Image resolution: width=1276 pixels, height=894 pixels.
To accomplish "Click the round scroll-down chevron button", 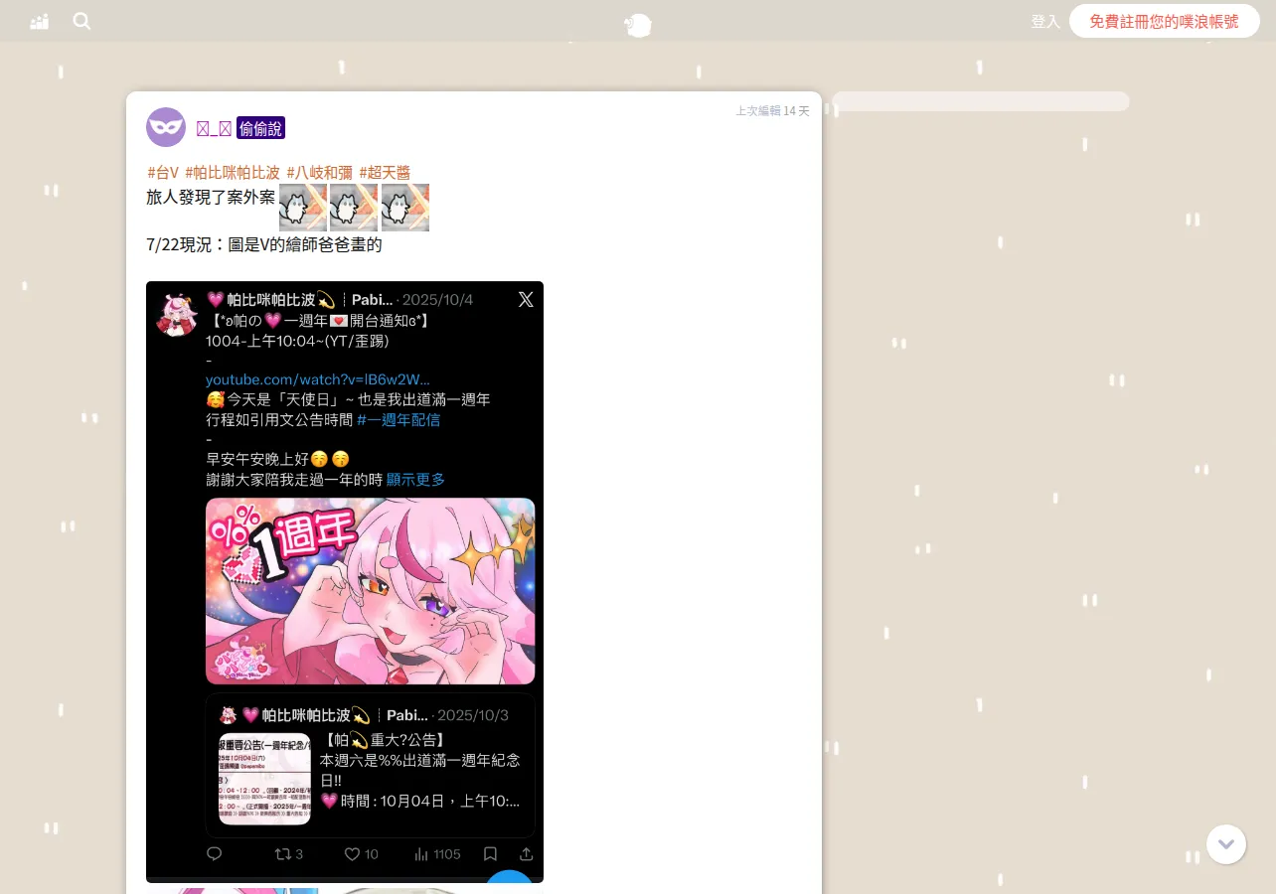I will [1226, 844].
